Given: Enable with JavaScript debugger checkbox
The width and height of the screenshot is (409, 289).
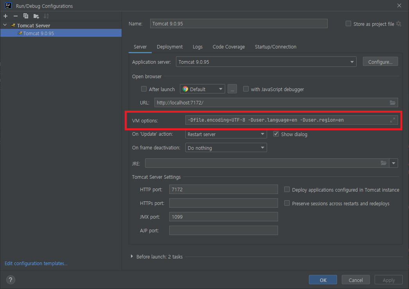Looking at the screenshot, I should tap(246, 89).
